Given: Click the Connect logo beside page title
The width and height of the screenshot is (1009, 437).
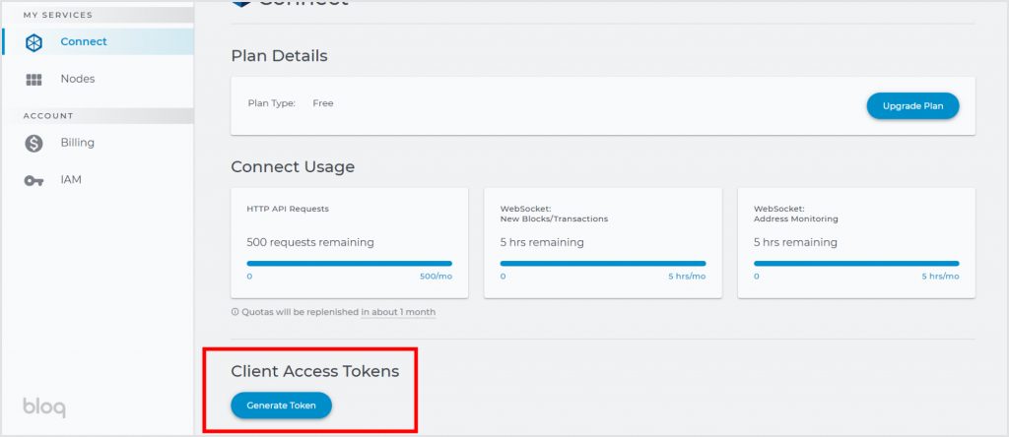Looking at the screenshot, I should point(241,2).
